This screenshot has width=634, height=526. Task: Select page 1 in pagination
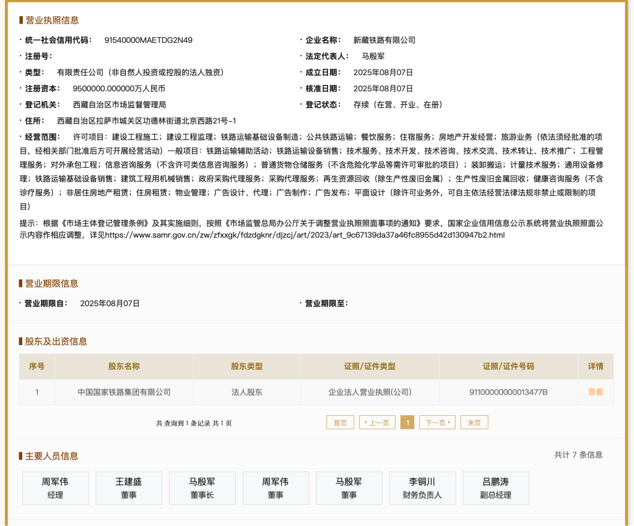coord(407,423)
